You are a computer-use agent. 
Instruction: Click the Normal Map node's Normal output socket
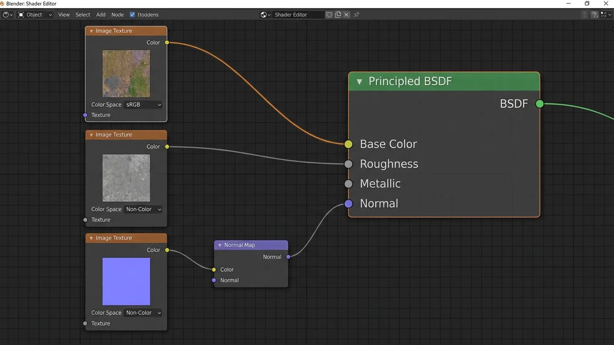(x=288, y=257)
